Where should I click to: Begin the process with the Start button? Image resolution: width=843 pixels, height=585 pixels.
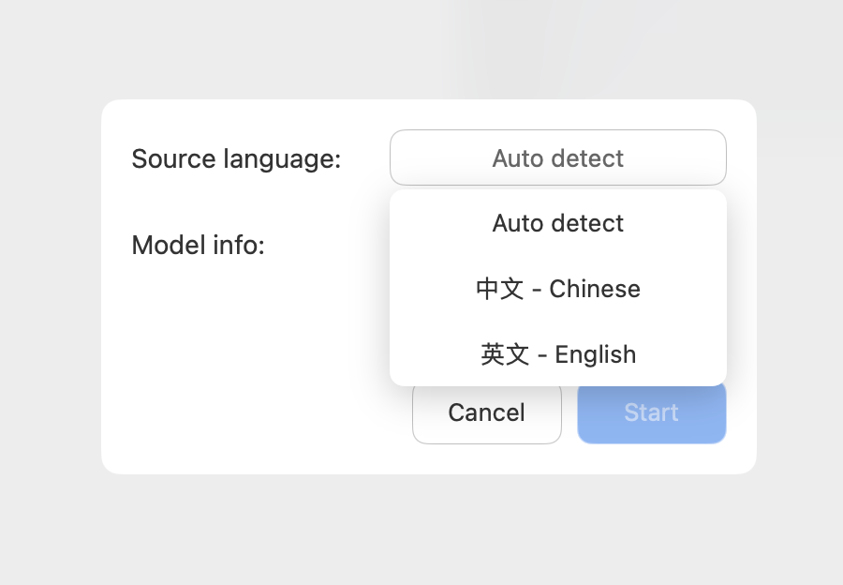coord(651,412)
